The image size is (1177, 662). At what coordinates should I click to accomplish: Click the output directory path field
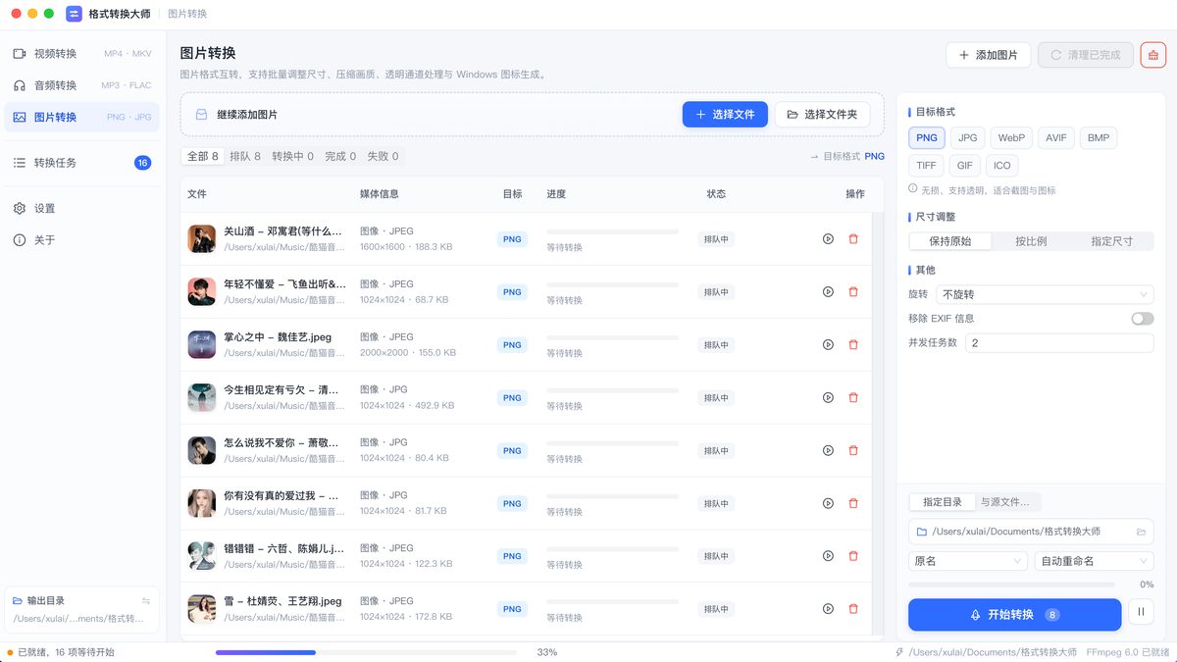pyautogui.click(x=1031, y=532)
